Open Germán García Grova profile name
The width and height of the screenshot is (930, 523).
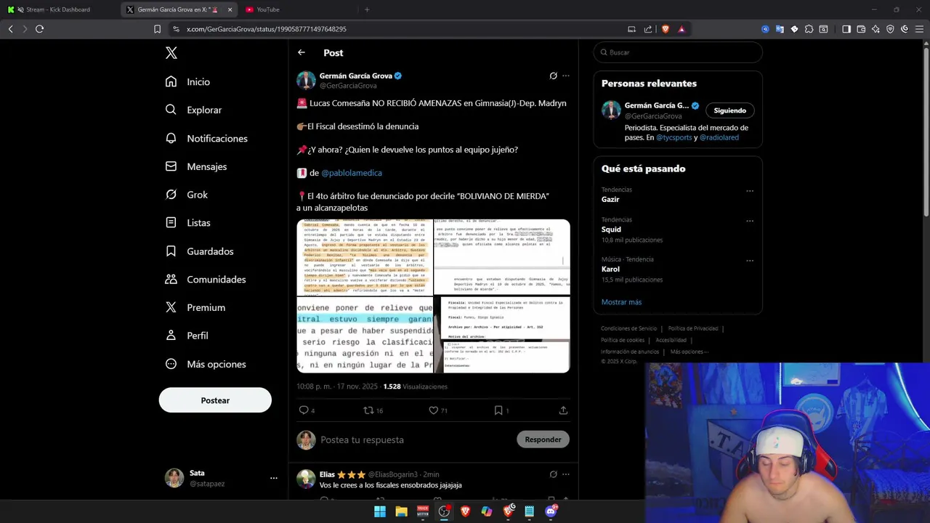click(x=356, y=76)
